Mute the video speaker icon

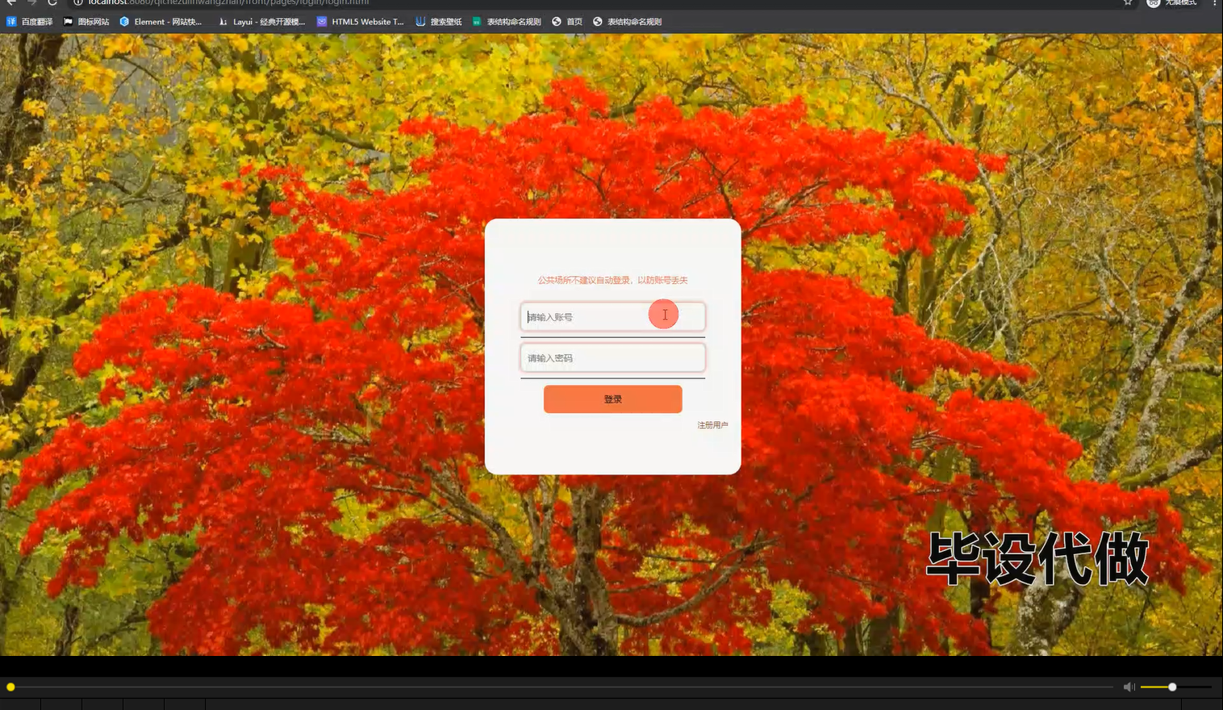[1129, 687]
